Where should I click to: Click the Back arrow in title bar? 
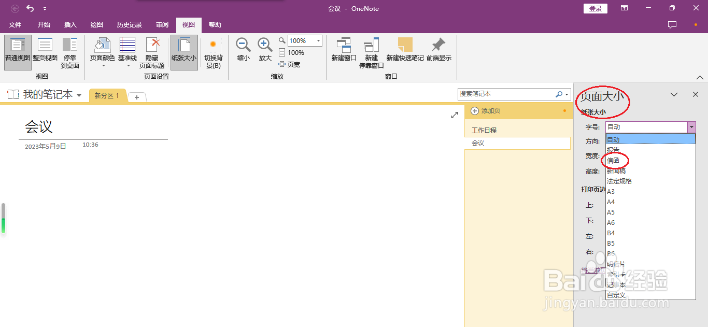click(15, 8)
